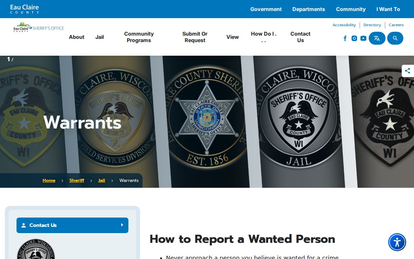Open the translate language button

click(x=377, y=38)
